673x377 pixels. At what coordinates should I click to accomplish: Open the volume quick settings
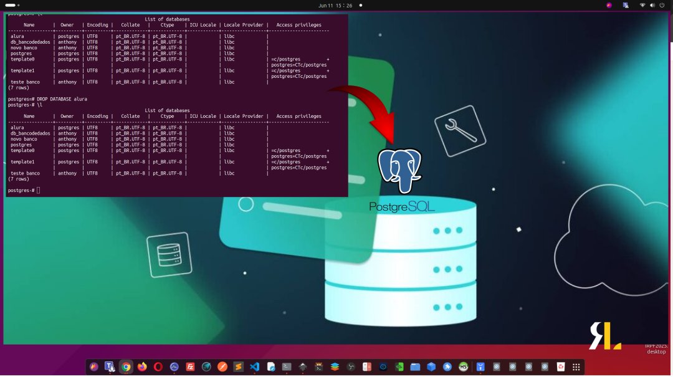pyautogui.click(x=652, y=4)
